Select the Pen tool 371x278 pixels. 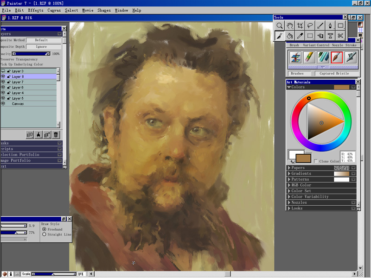(330, 25)
